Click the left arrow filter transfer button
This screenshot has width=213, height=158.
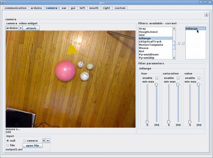(178, 43)
